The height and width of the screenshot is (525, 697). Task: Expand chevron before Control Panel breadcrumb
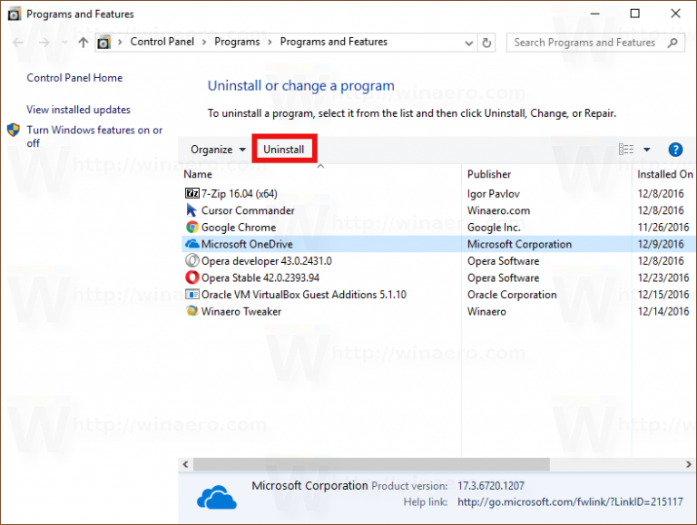point(120,43)
